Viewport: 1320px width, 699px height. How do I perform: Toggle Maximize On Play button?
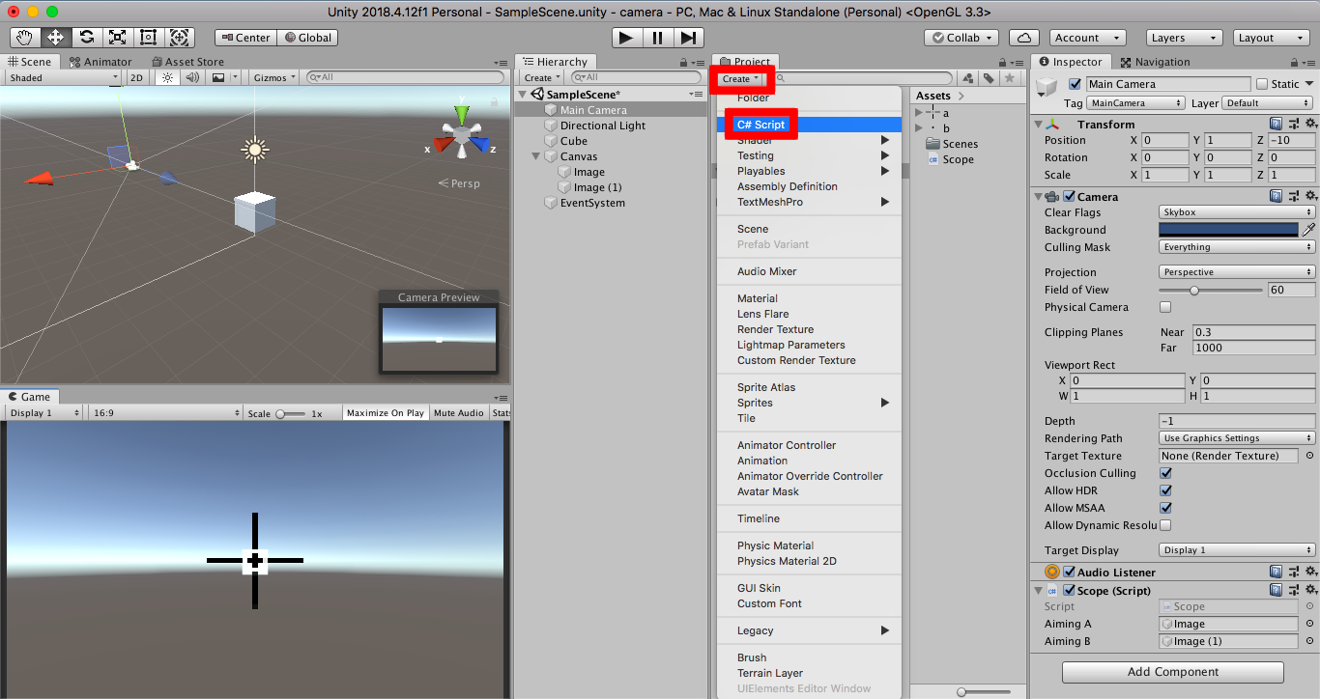coord(386,412)
